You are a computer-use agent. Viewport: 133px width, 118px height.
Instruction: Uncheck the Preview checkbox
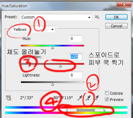point(107,99)
